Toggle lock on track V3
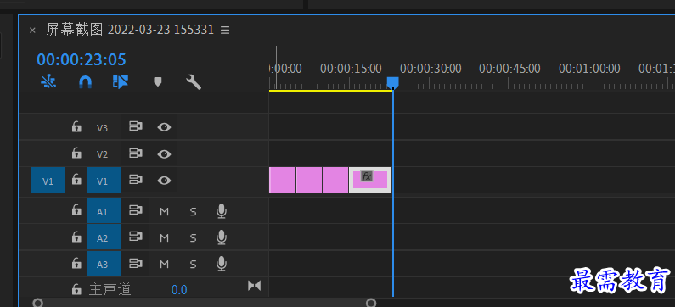This screenshot has width=675, height=307. click(x=76, y=127)
